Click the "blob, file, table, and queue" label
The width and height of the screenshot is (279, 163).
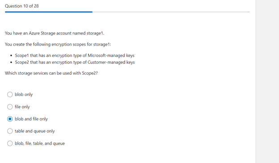tap(40, 143)
